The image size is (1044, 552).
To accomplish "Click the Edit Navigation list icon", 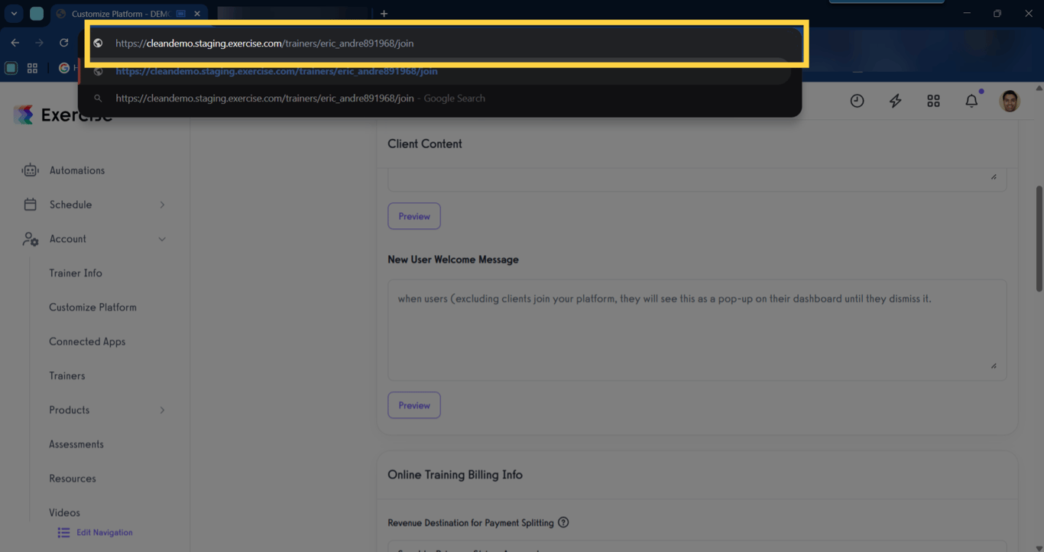I will pos(63,533).
